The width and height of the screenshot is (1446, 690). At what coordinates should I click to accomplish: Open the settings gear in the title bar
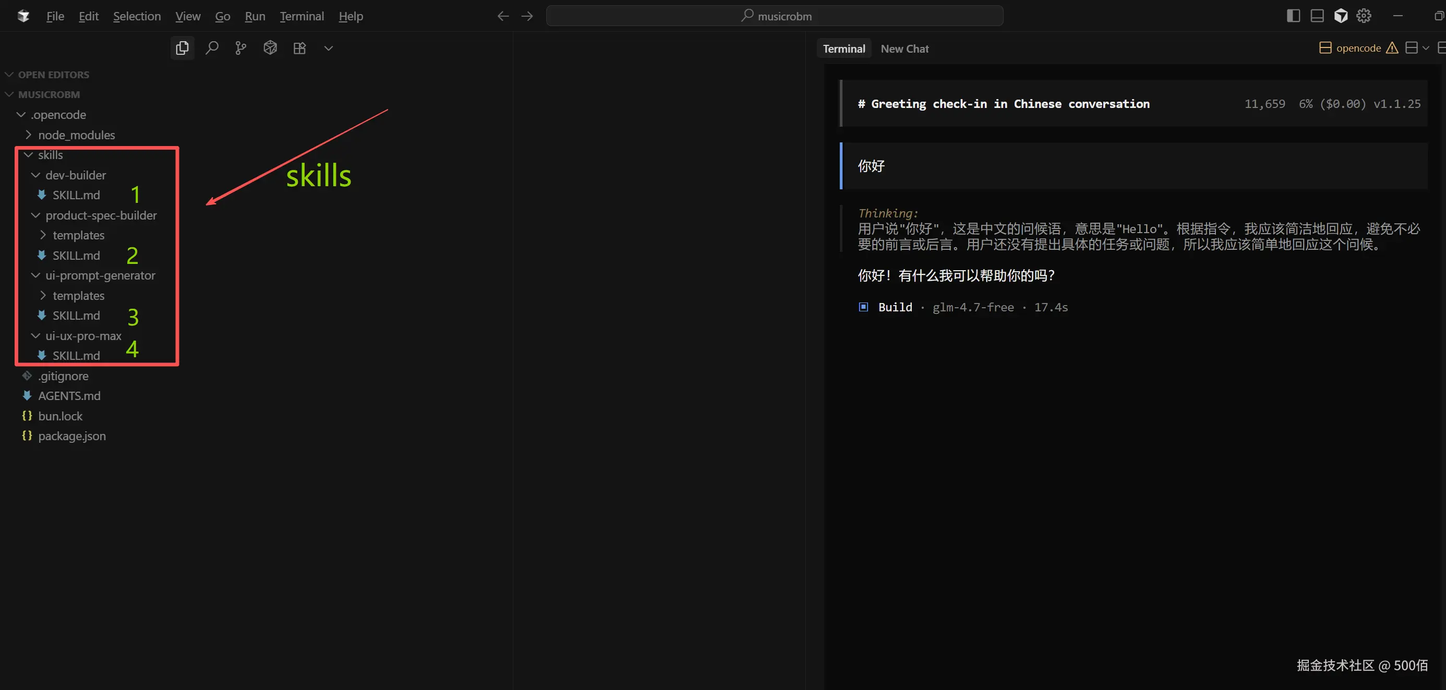tap(1364, 16)
